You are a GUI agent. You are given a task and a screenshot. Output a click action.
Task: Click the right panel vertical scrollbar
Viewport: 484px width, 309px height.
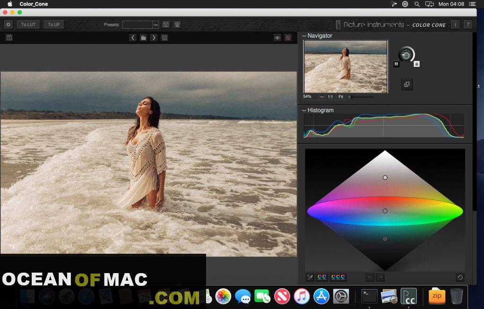475,122
